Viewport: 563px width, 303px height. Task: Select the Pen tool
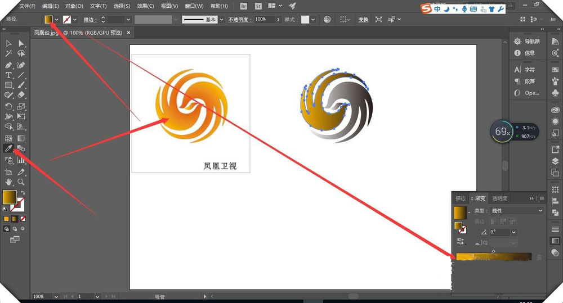8,65
